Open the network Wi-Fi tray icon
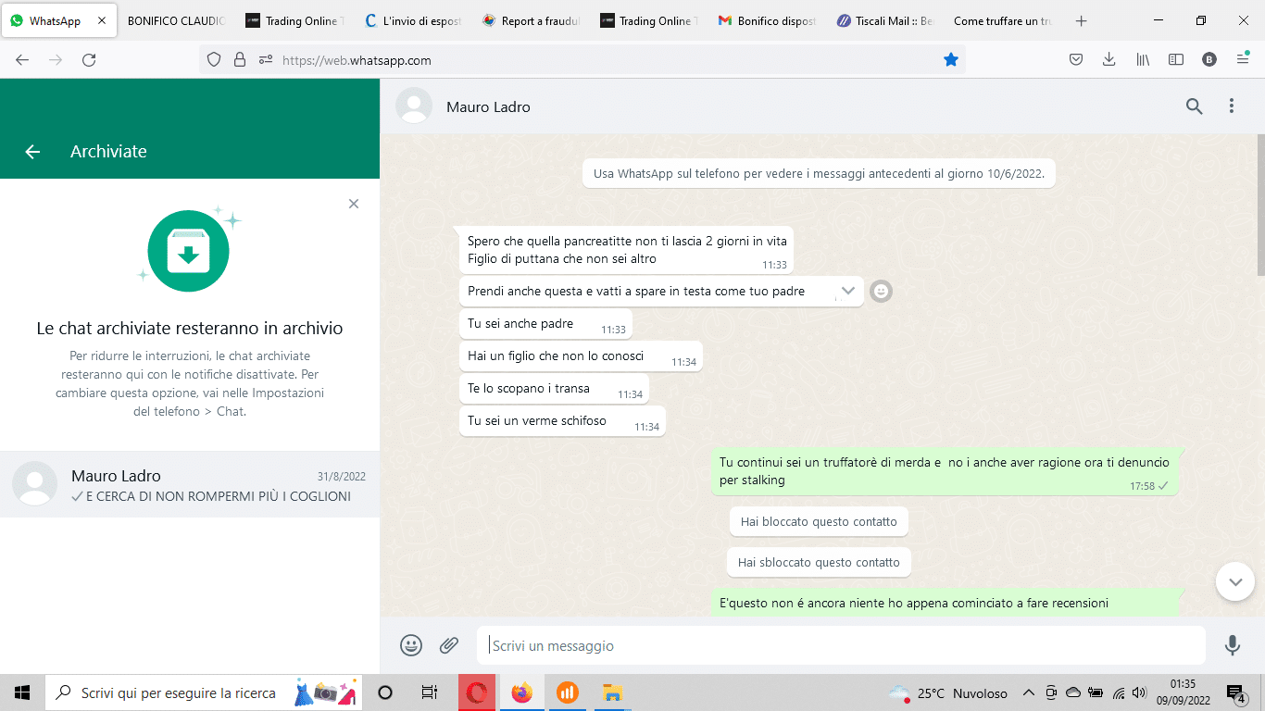The height and width of the screenshot is (711, 1265). pyautogui.click(x=1118, y=692)
